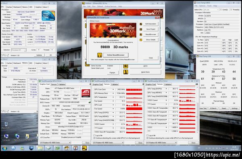Click the monitor icon on the taskbar
242x159 pixels.
(31, 148)
